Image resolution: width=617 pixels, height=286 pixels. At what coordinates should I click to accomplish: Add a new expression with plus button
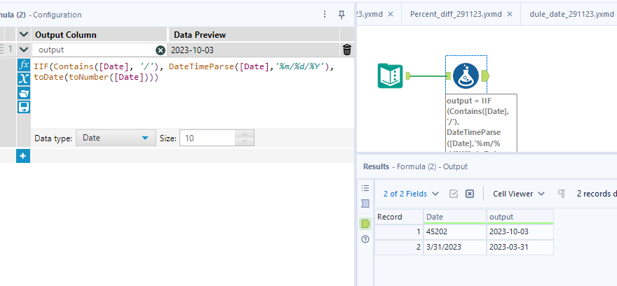[23, 156]
